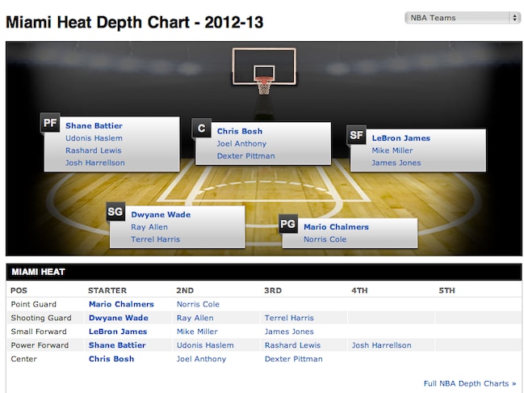The height and width of the screenshot is (393, 524).
Task: Click Udonis Haslem in the table 2ND column
Action: [205, 345]
